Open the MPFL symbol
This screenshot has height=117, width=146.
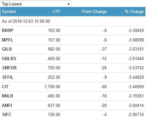click(x=8, y=40)
